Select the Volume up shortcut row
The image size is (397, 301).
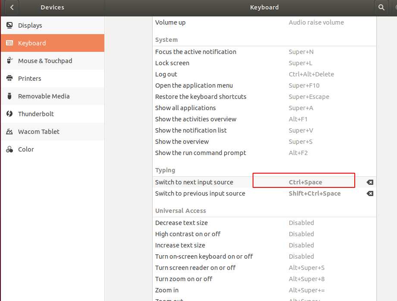[x=264, y=22]
